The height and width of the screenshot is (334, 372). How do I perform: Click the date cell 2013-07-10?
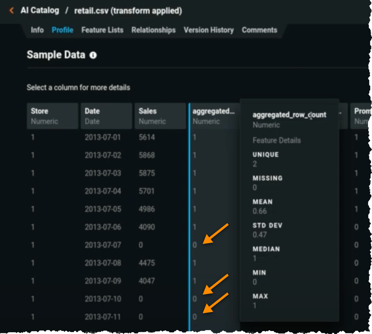[103, 299]
